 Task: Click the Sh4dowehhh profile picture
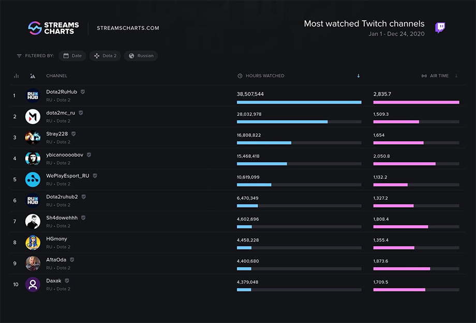(33, 221)
